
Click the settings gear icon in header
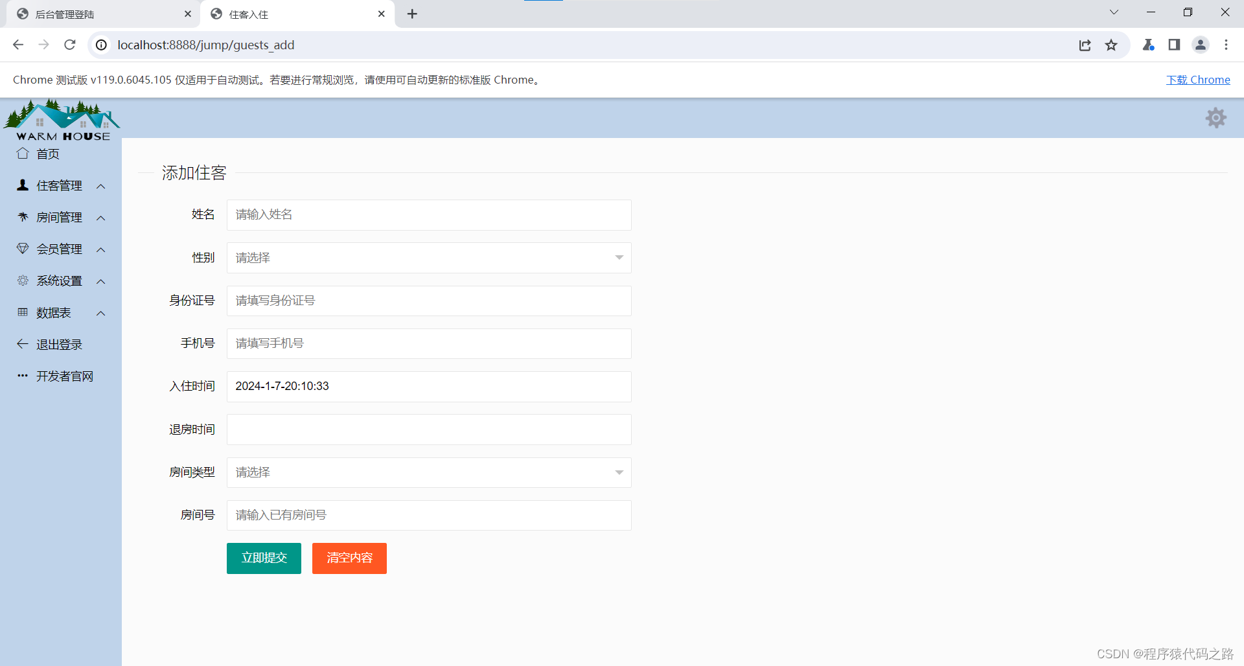pyautogui.click(x=1215, y=118)
